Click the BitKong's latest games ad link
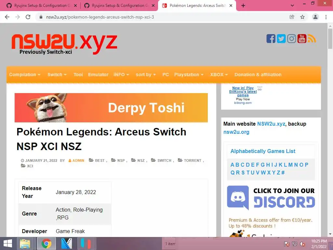Screen dimensions: 333x250 pos(243,91)
